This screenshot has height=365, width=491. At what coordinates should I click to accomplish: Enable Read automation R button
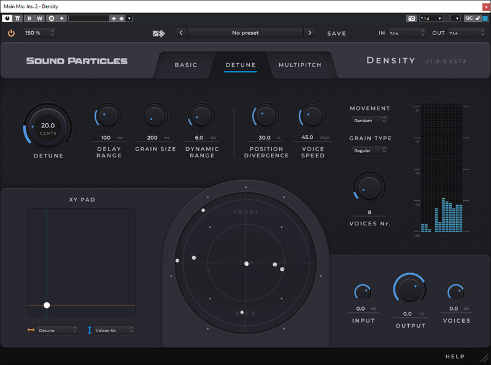click(29, 18)
